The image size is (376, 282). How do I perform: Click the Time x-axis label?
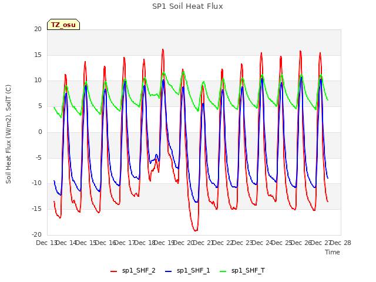333,252
